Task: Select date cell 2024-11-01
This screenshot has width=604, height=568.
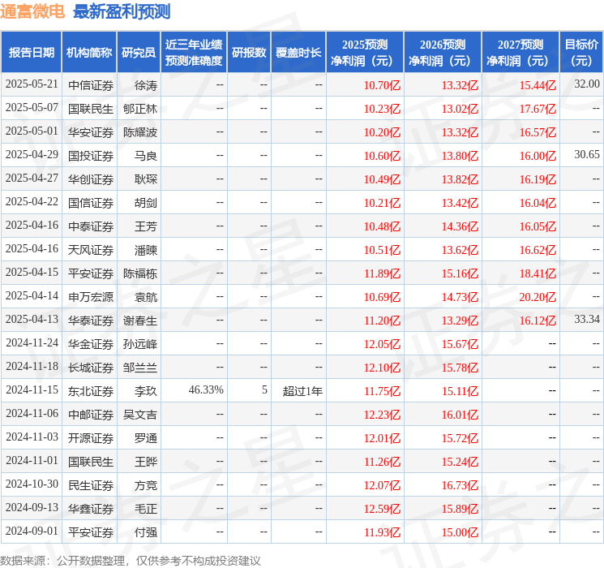Action: pos(32,460)
